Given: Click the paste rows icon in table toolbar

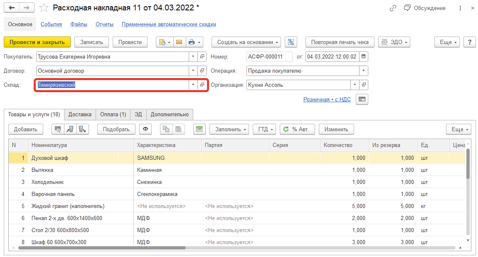Looking at the screenshot, I should point(179,129).
